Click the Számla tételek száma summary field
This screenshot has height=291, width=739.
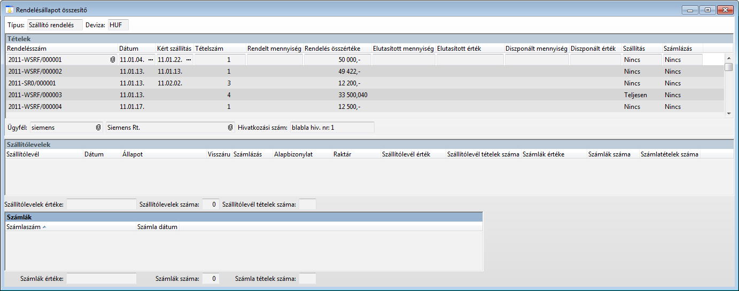[x=307, y=278]
